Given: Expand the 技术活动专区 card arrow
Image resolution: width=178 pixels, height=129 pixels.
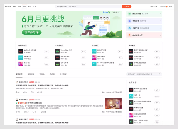Looking at the screenshot, I should click(x=160, y=35).
